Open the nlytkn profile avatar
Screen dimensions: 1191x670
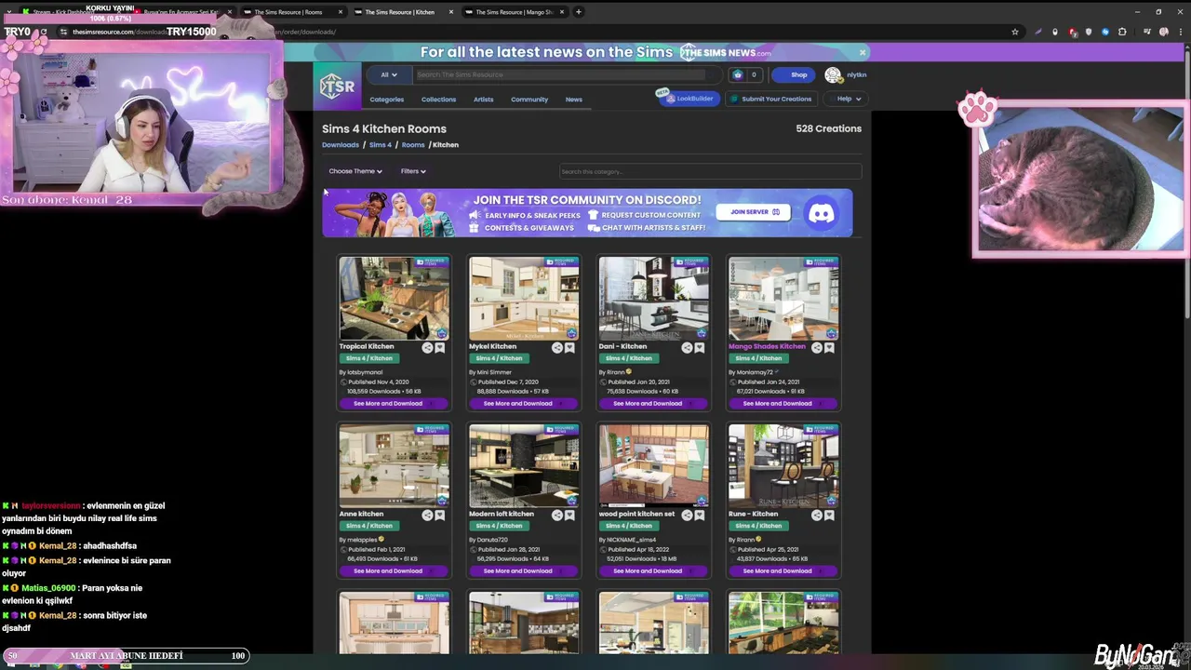[x=833, y=74]
